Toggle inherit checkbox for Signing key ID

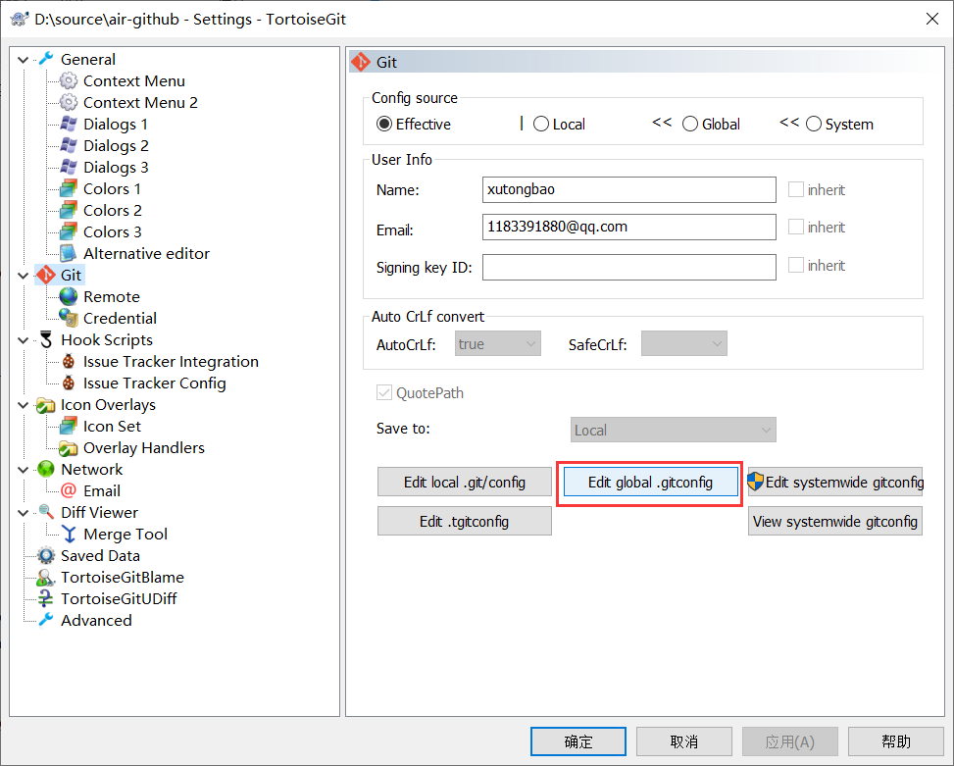coord(796,265)
